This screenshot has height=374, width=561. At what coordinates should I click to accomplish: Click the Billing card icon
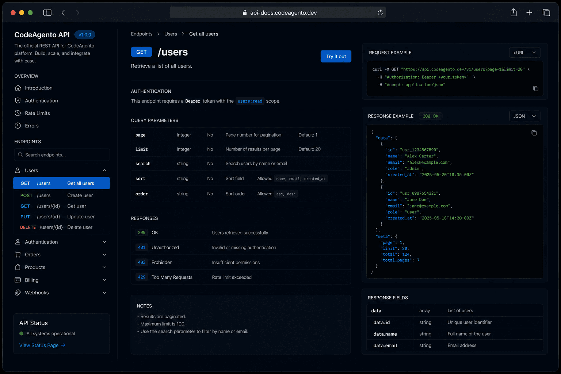[18, 280]
